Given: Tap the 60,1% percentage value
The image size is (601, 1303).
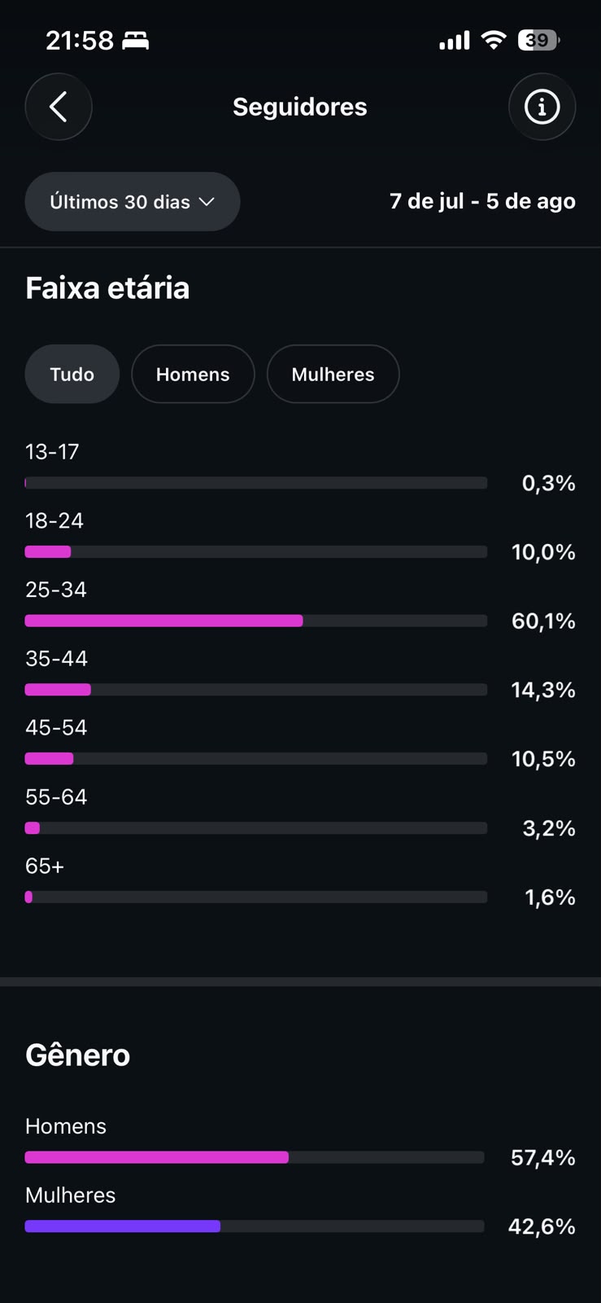Looking at the screenshot, I should [x=543, y=621].
